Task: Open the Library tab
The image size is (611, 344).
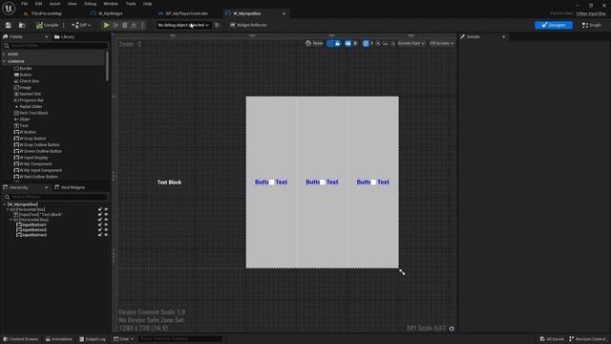Action: [x=65, y=36]
